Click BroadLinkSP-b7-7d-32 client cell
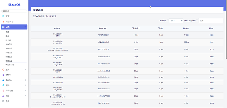Screen dimensions: 227x108 tap(58, 96)
